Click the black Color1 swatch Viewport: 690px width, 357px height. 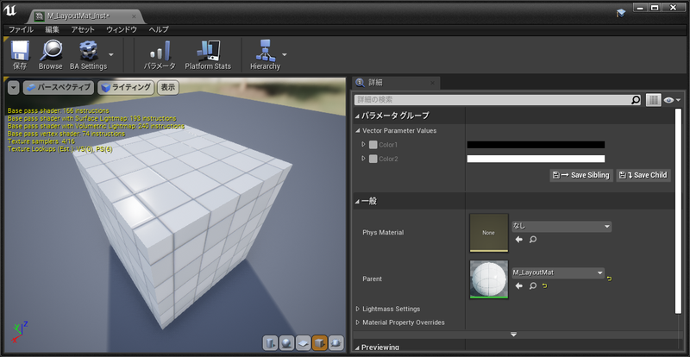pos(536,145)
